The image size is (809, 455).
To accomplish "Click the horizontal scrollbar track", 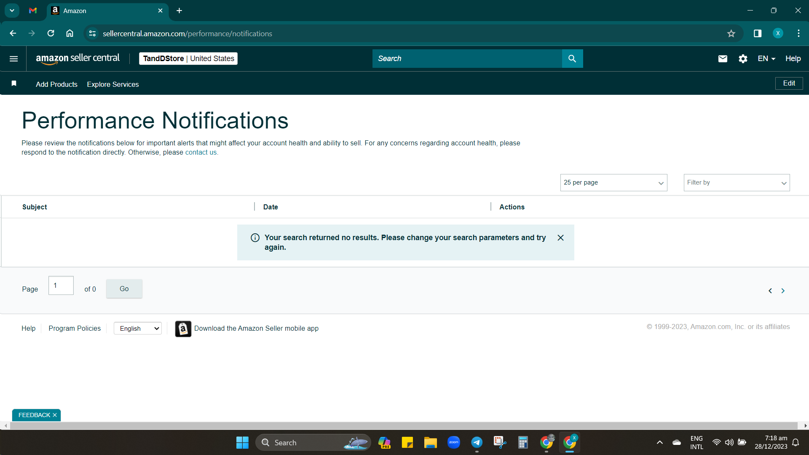I will 403,426.
